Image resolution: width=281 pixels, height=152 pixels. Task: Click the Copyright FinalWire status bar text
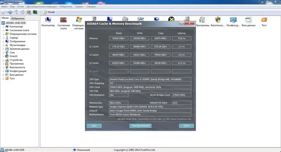[135, 150]
